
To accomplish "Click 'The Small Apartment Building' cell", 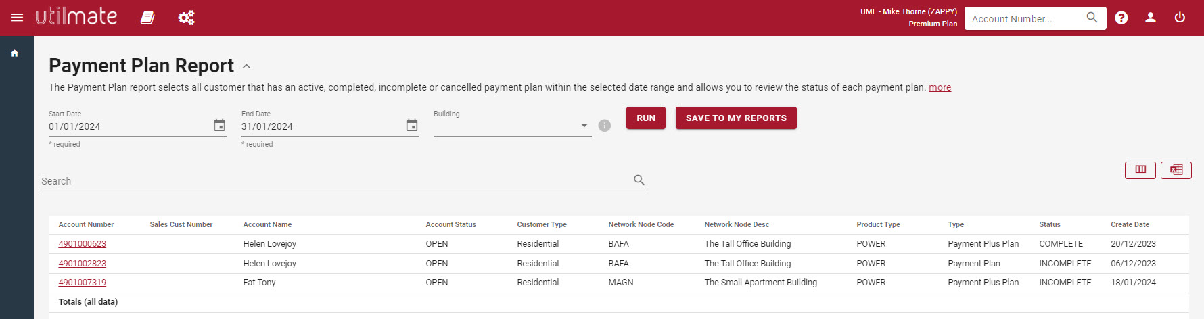I will (x=760, y=283).
